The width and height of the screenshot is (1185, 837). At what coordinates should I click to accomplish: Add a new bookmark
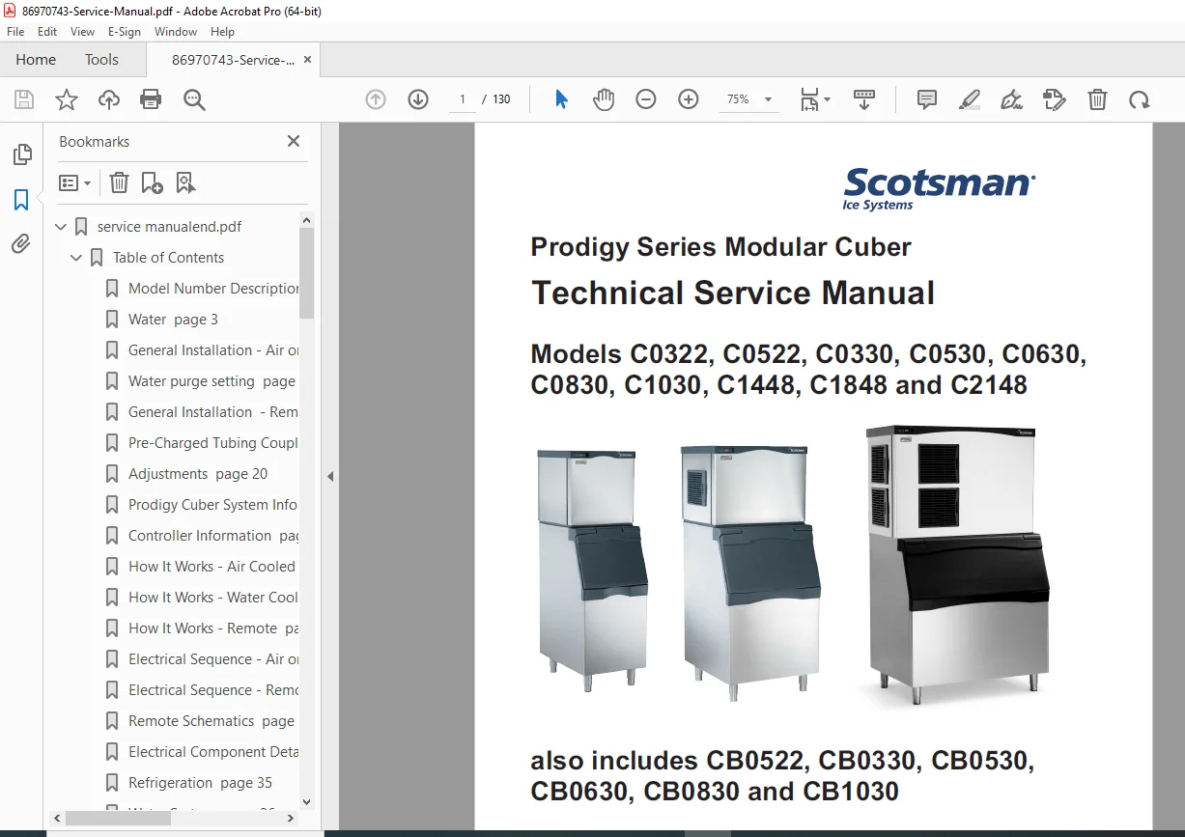coord(152,182)
